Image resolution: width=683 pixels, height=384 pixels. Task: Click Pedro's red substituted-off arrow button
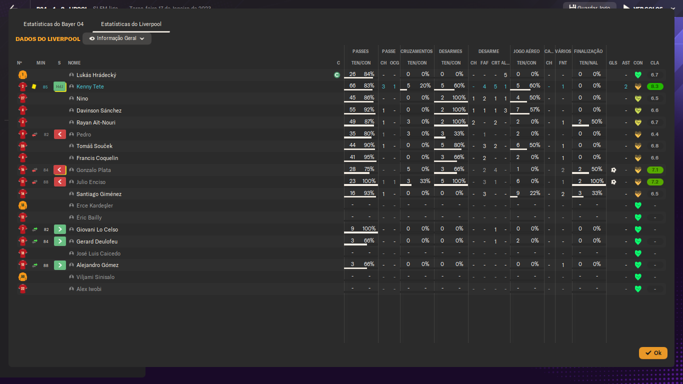point(60,134)
